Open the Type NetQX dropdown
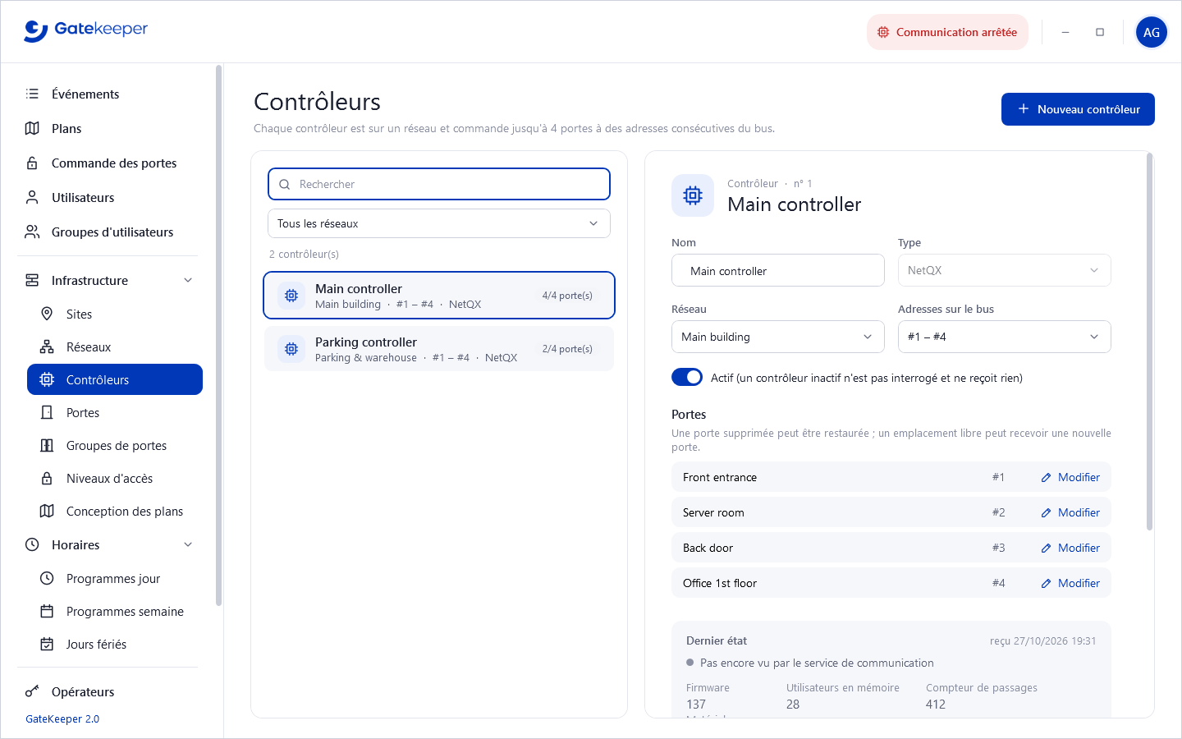Image resolution: width=1182 pixels, height=739 pixels. 1005,270
